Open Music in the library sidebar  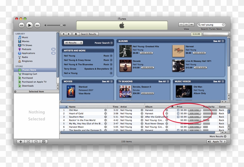[x=25, y=37]
